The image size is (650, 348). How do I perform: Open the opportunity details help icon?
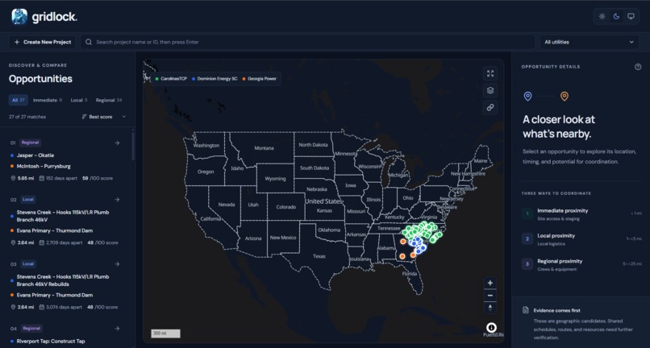[x=638, y=67]
